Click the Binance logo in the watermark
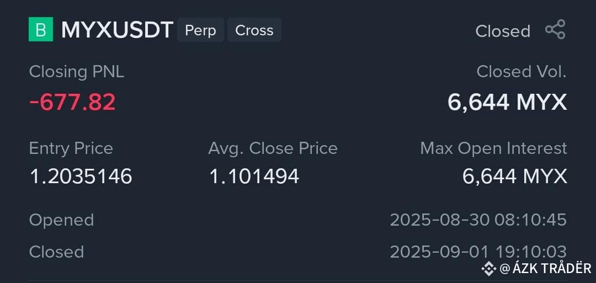Screen dimensions: 596x283 [489, 269]
